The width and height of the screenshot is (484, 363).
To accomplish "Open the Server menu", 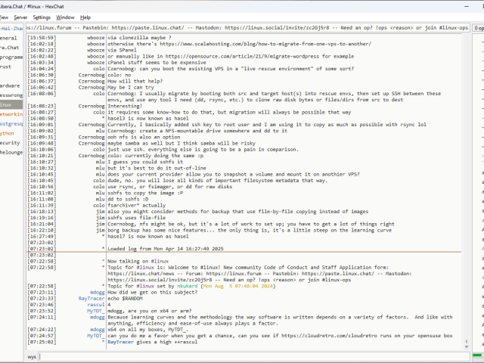I will tap(20, 17).
